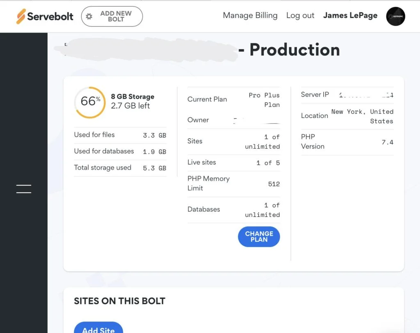Select the 'Pro Plus Plan' value
Screen dimensions: 420x333
click(265, 100)
